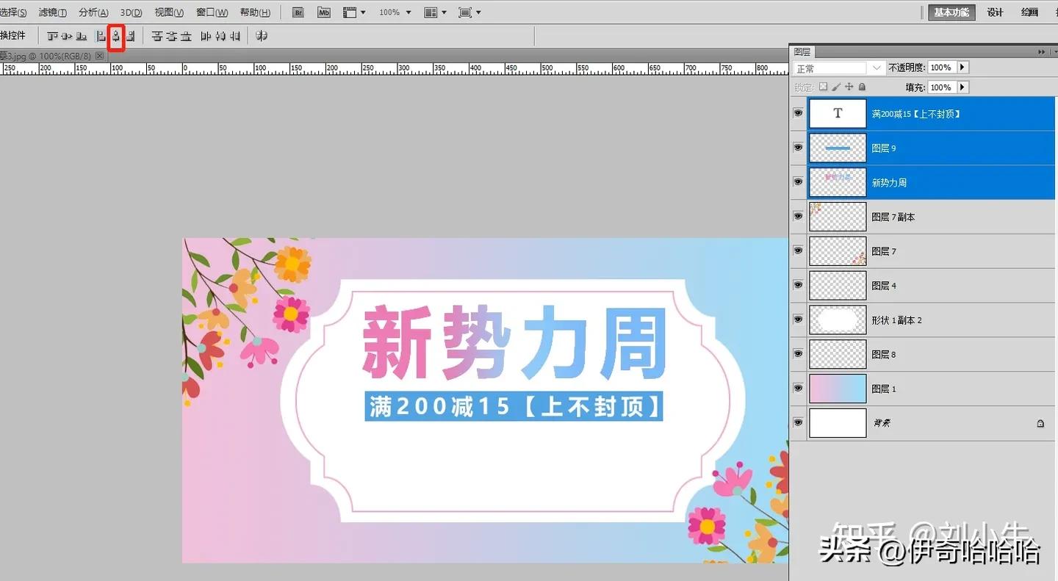Image resolution: width=1058 pixels, height=581 pixels.
Task: Hide the 背景 layer with its eye icon
Action: pyautogui.click(x=798, y=422)
